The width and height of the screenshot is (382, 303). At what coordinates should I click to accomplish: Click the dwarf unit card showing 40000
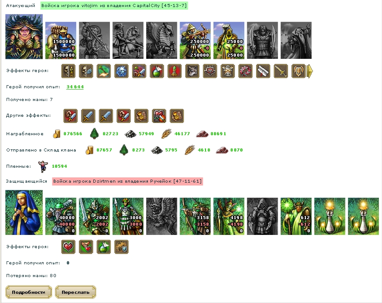(61, 216)
